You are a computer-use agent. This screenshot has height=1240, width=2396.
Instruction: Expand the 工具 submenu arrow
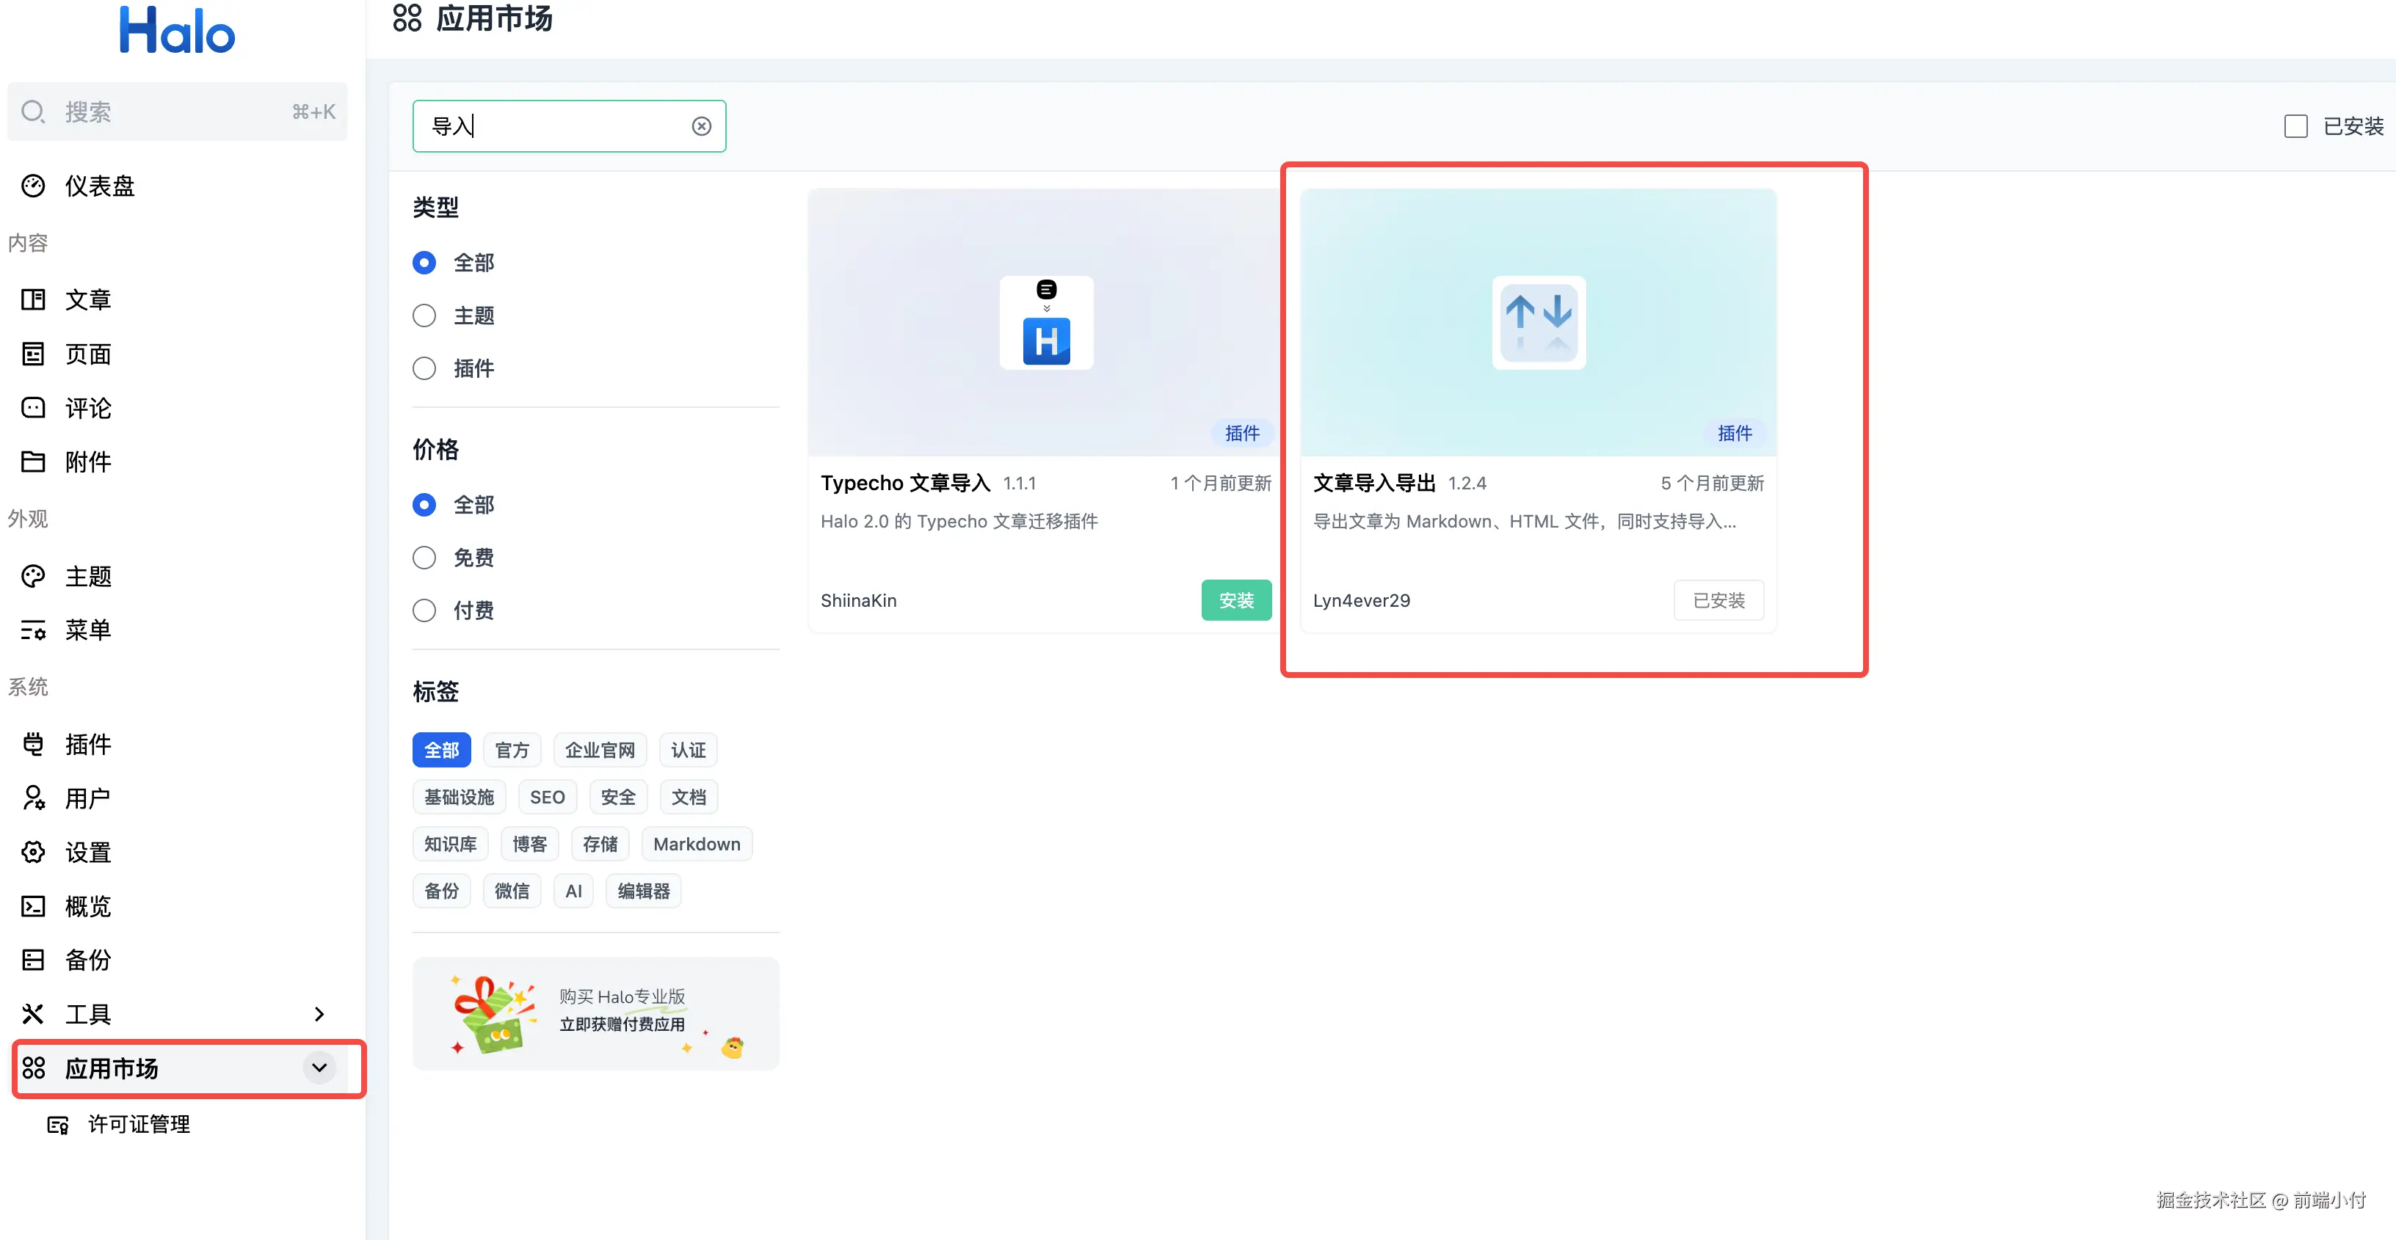[x=319, y=1014]
